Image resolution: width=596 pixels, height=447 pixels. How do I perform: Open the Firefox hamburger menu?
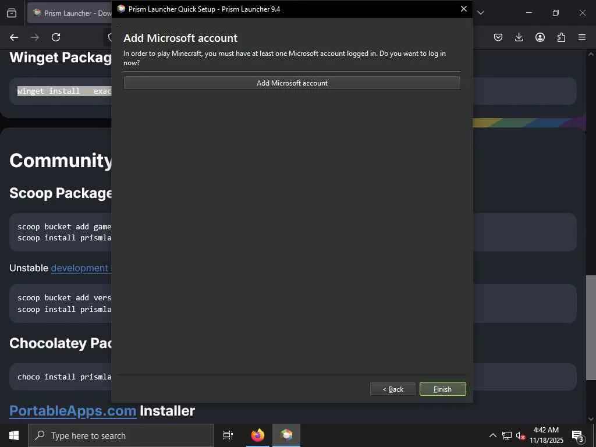tap(582, 37)
